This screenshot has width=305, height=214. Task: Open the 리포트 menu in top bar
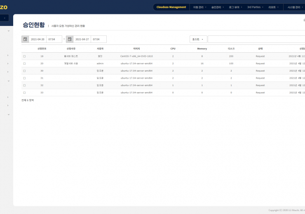click(x=274, y=7)
